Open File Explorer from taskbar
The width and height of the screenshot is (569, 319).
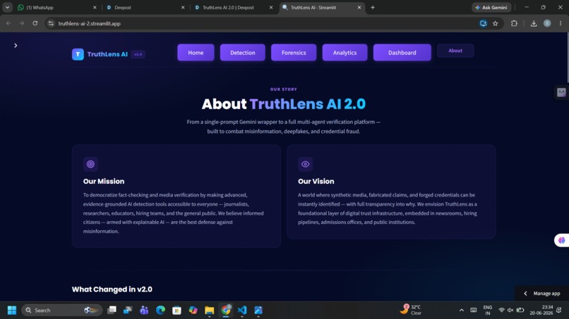[x=210, y=311]
